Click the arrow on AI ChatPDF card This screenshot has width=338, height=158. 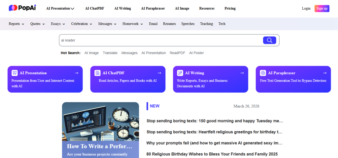(x=159, y=73)
